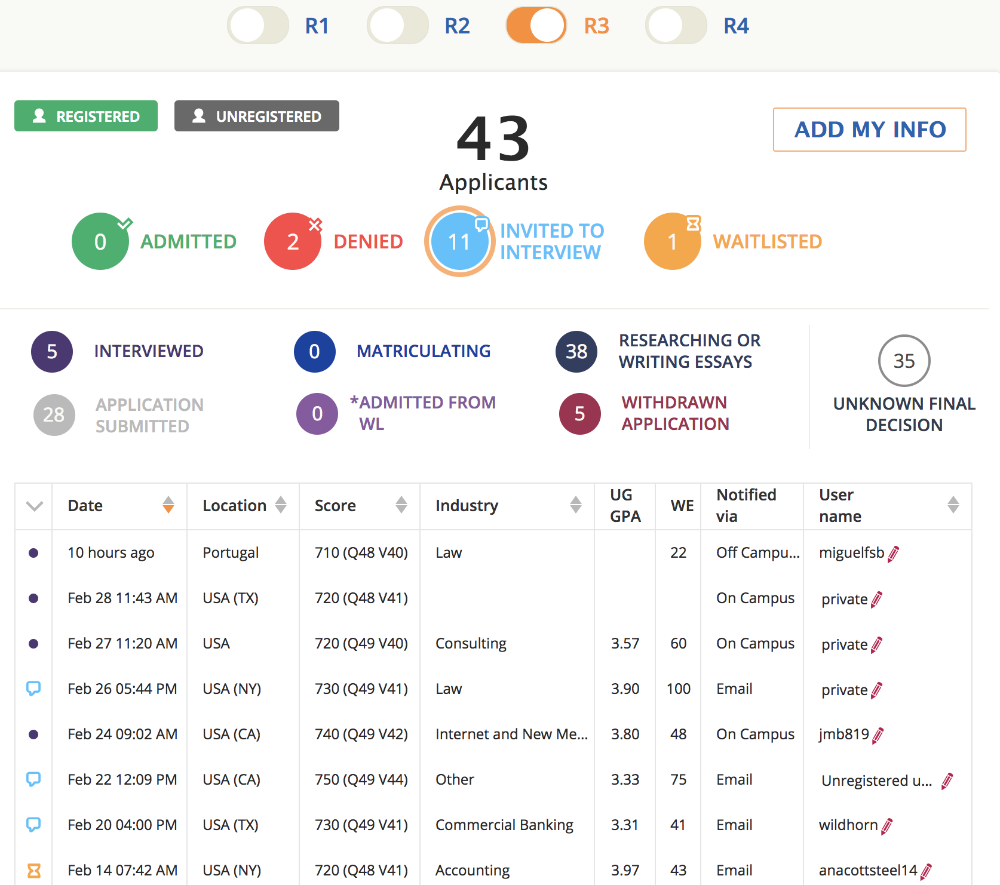Click the X badge on the Denied circle
Image resolution: width=1000 pixels, height=885 pixels.
(315, 225)
